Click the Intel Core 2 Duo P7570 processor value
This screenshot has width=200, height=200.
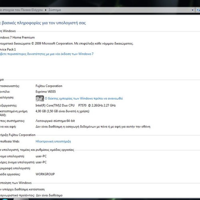pyautogui.click(x=76, y=106)
